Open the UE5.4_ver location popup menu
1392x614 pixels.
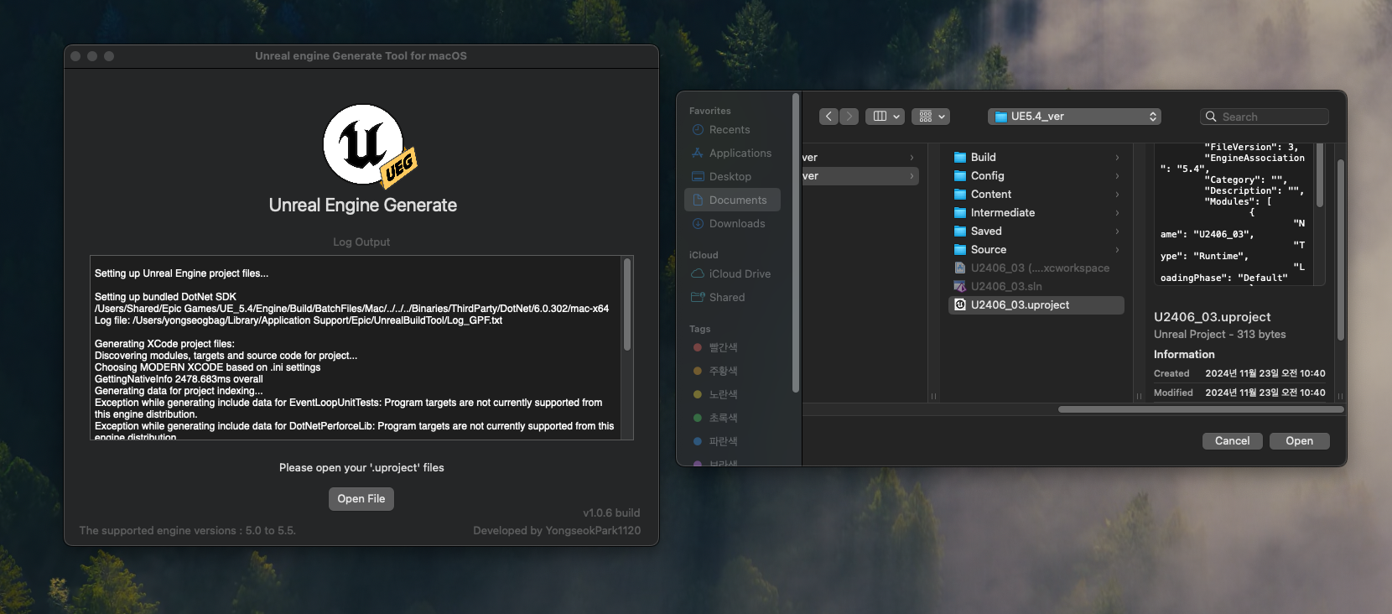tap(1075, 117)
